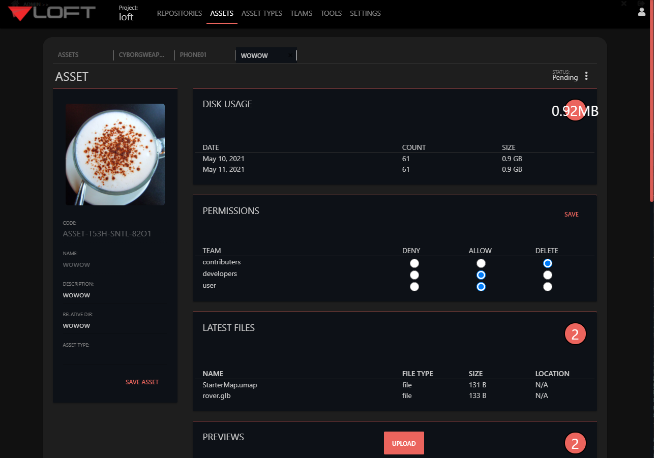Click the cappuccino asset preview thumbnail
The image size is (654, 458).
[x=115, y=155]
